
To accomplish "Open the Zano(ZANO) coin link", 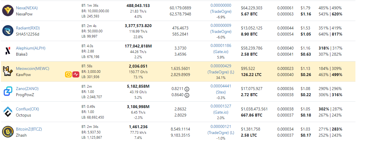I will [x=27, y=89].
